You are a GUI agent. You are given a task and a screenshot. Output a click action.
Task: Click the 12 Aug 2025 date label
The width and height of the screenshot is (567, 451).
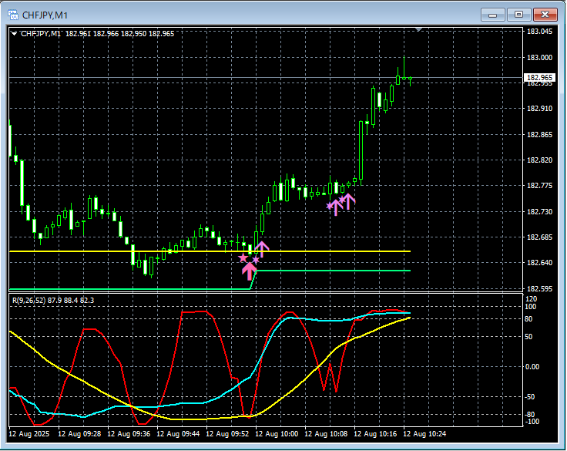29,433
